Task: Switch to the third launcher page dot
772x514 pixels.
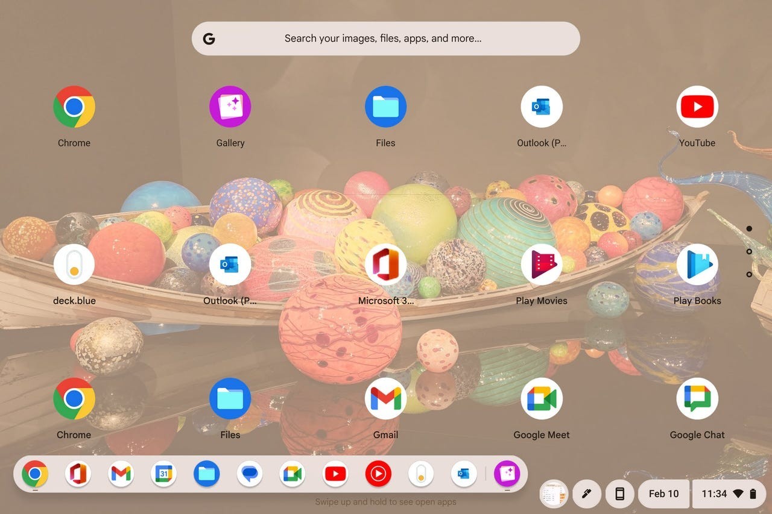Action: [x=749, y=274]
